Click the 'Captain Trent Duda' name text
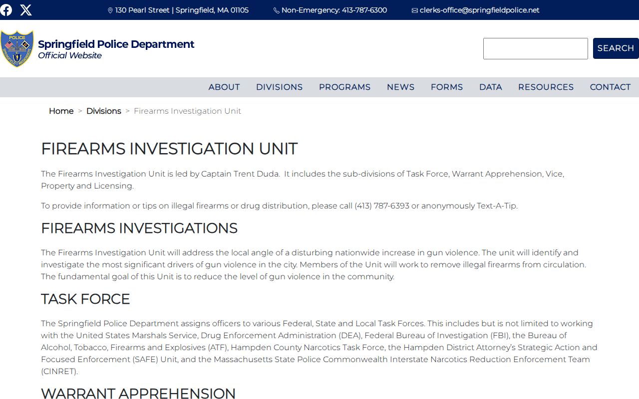 tap(240, 174)
